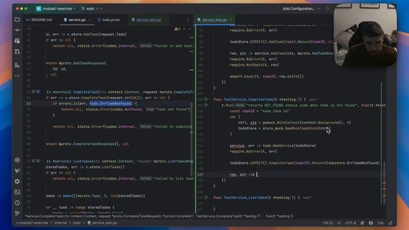Open the Project tool window folder icon
409x230 pixels.
(17, 20)
